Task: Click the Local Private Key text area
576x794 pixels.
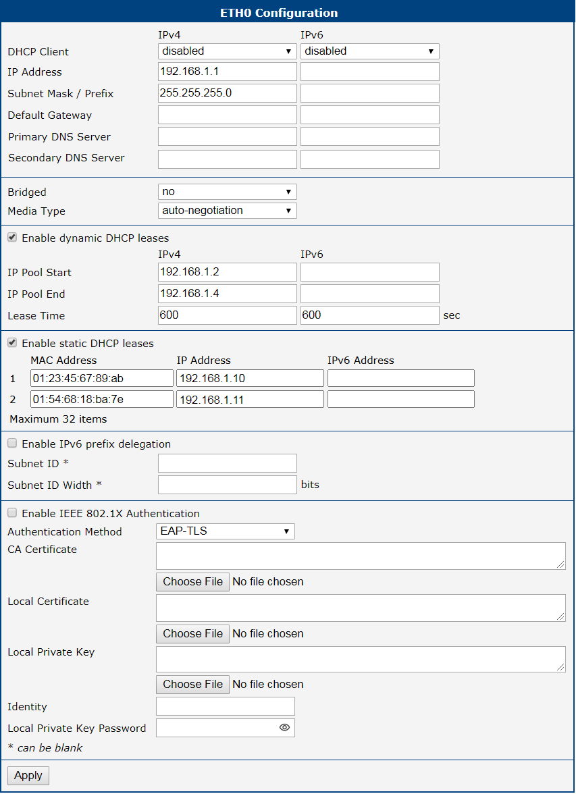Action: point(361,659)
